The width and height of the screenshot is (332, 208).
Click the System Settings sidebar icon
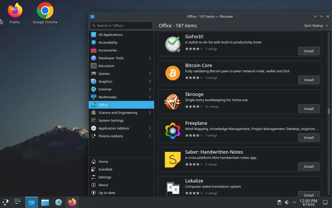click(94, 120)
